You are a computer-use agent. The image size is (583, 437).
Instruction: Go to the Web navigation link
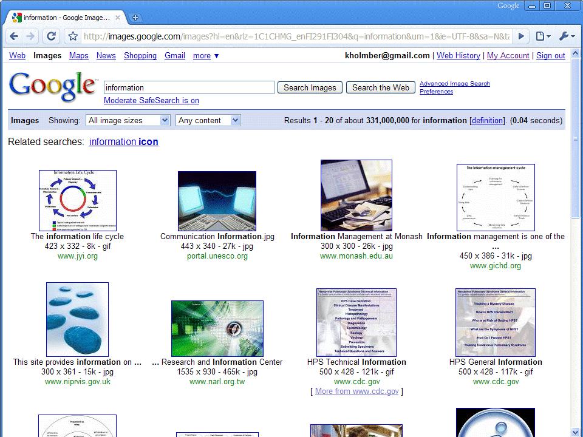click(17, 56)
